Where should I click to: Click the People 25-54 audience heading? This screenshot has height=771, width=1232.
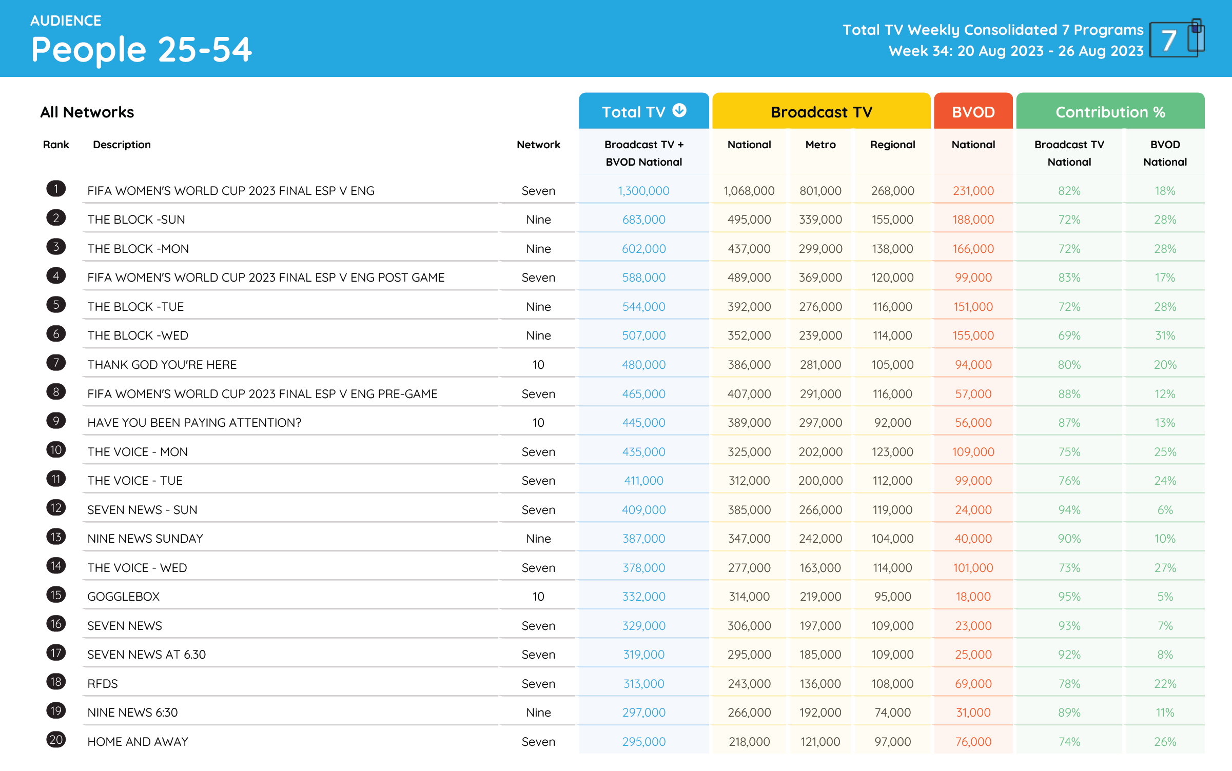[141, 50]
